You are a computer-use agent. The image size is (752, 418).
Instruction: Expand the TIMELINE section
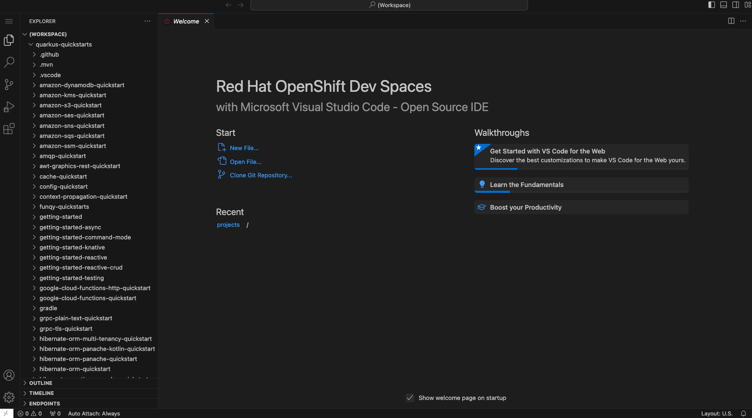89,393
